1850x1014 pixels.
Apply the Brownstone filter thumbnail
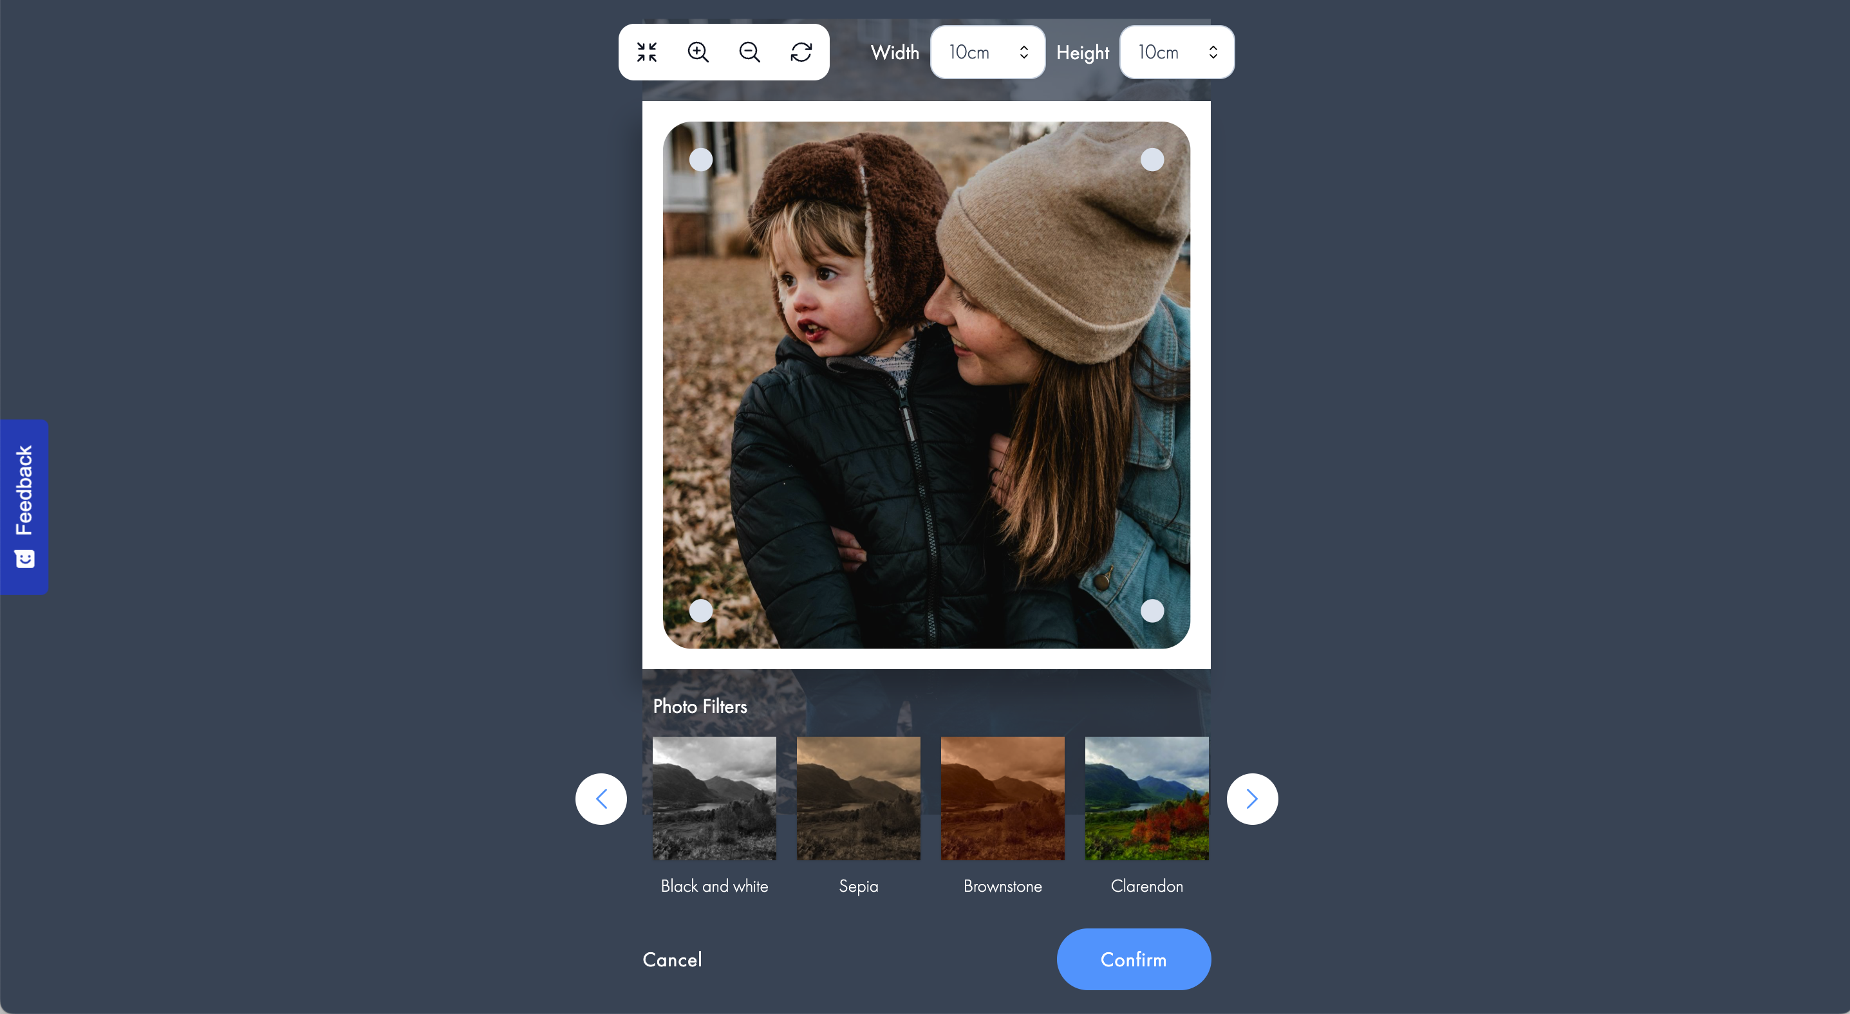(x=1002, y=798)
